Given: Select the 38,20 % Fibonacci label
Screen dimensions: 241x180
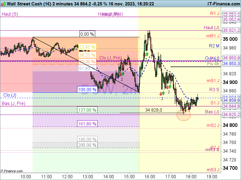Looking at the screenshot, I should (87, 55).
